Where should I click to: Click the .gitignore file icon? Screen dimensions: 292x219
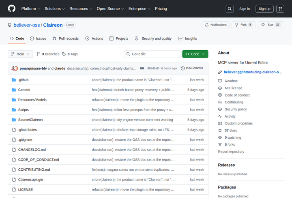pyautogui.click(x=14, y=140)
